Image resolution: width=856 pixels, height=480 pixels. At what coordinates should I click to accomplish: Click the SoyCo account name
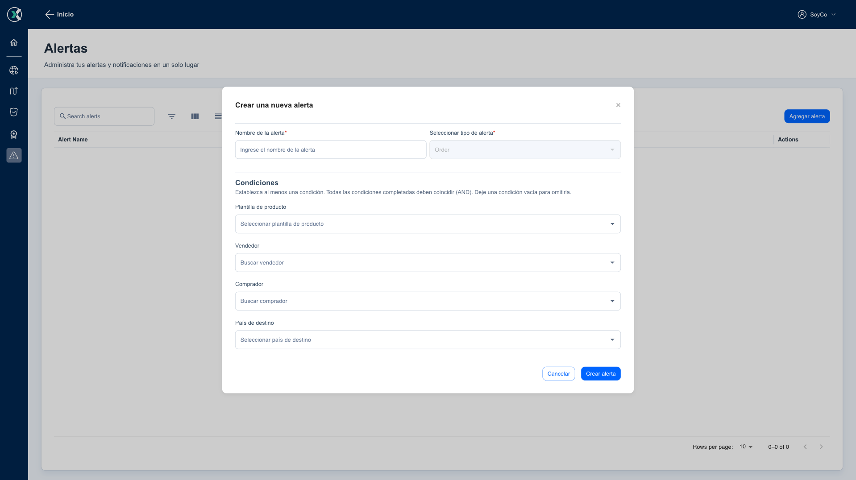[819, 14]
